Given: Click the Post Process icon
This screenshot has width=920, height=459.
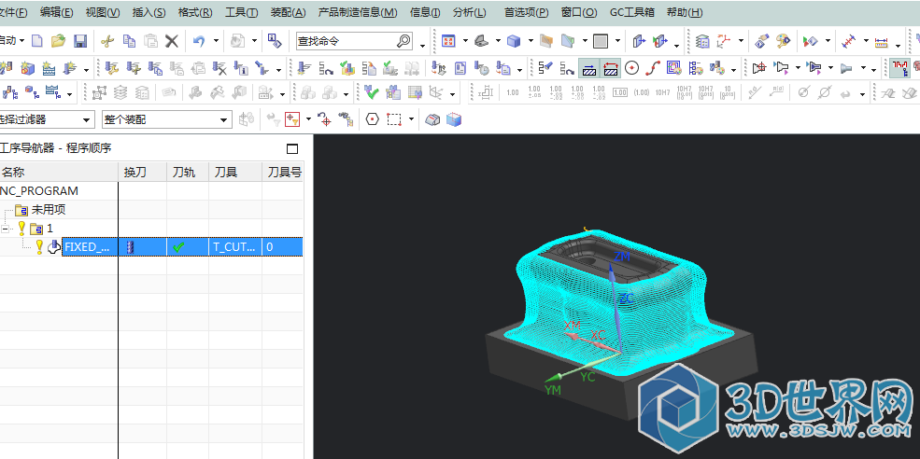Looking at the screenshot, I should click(438, 69).
